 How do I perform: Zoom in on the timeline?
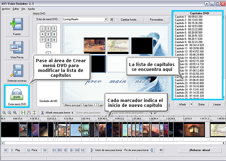[4, 112]
